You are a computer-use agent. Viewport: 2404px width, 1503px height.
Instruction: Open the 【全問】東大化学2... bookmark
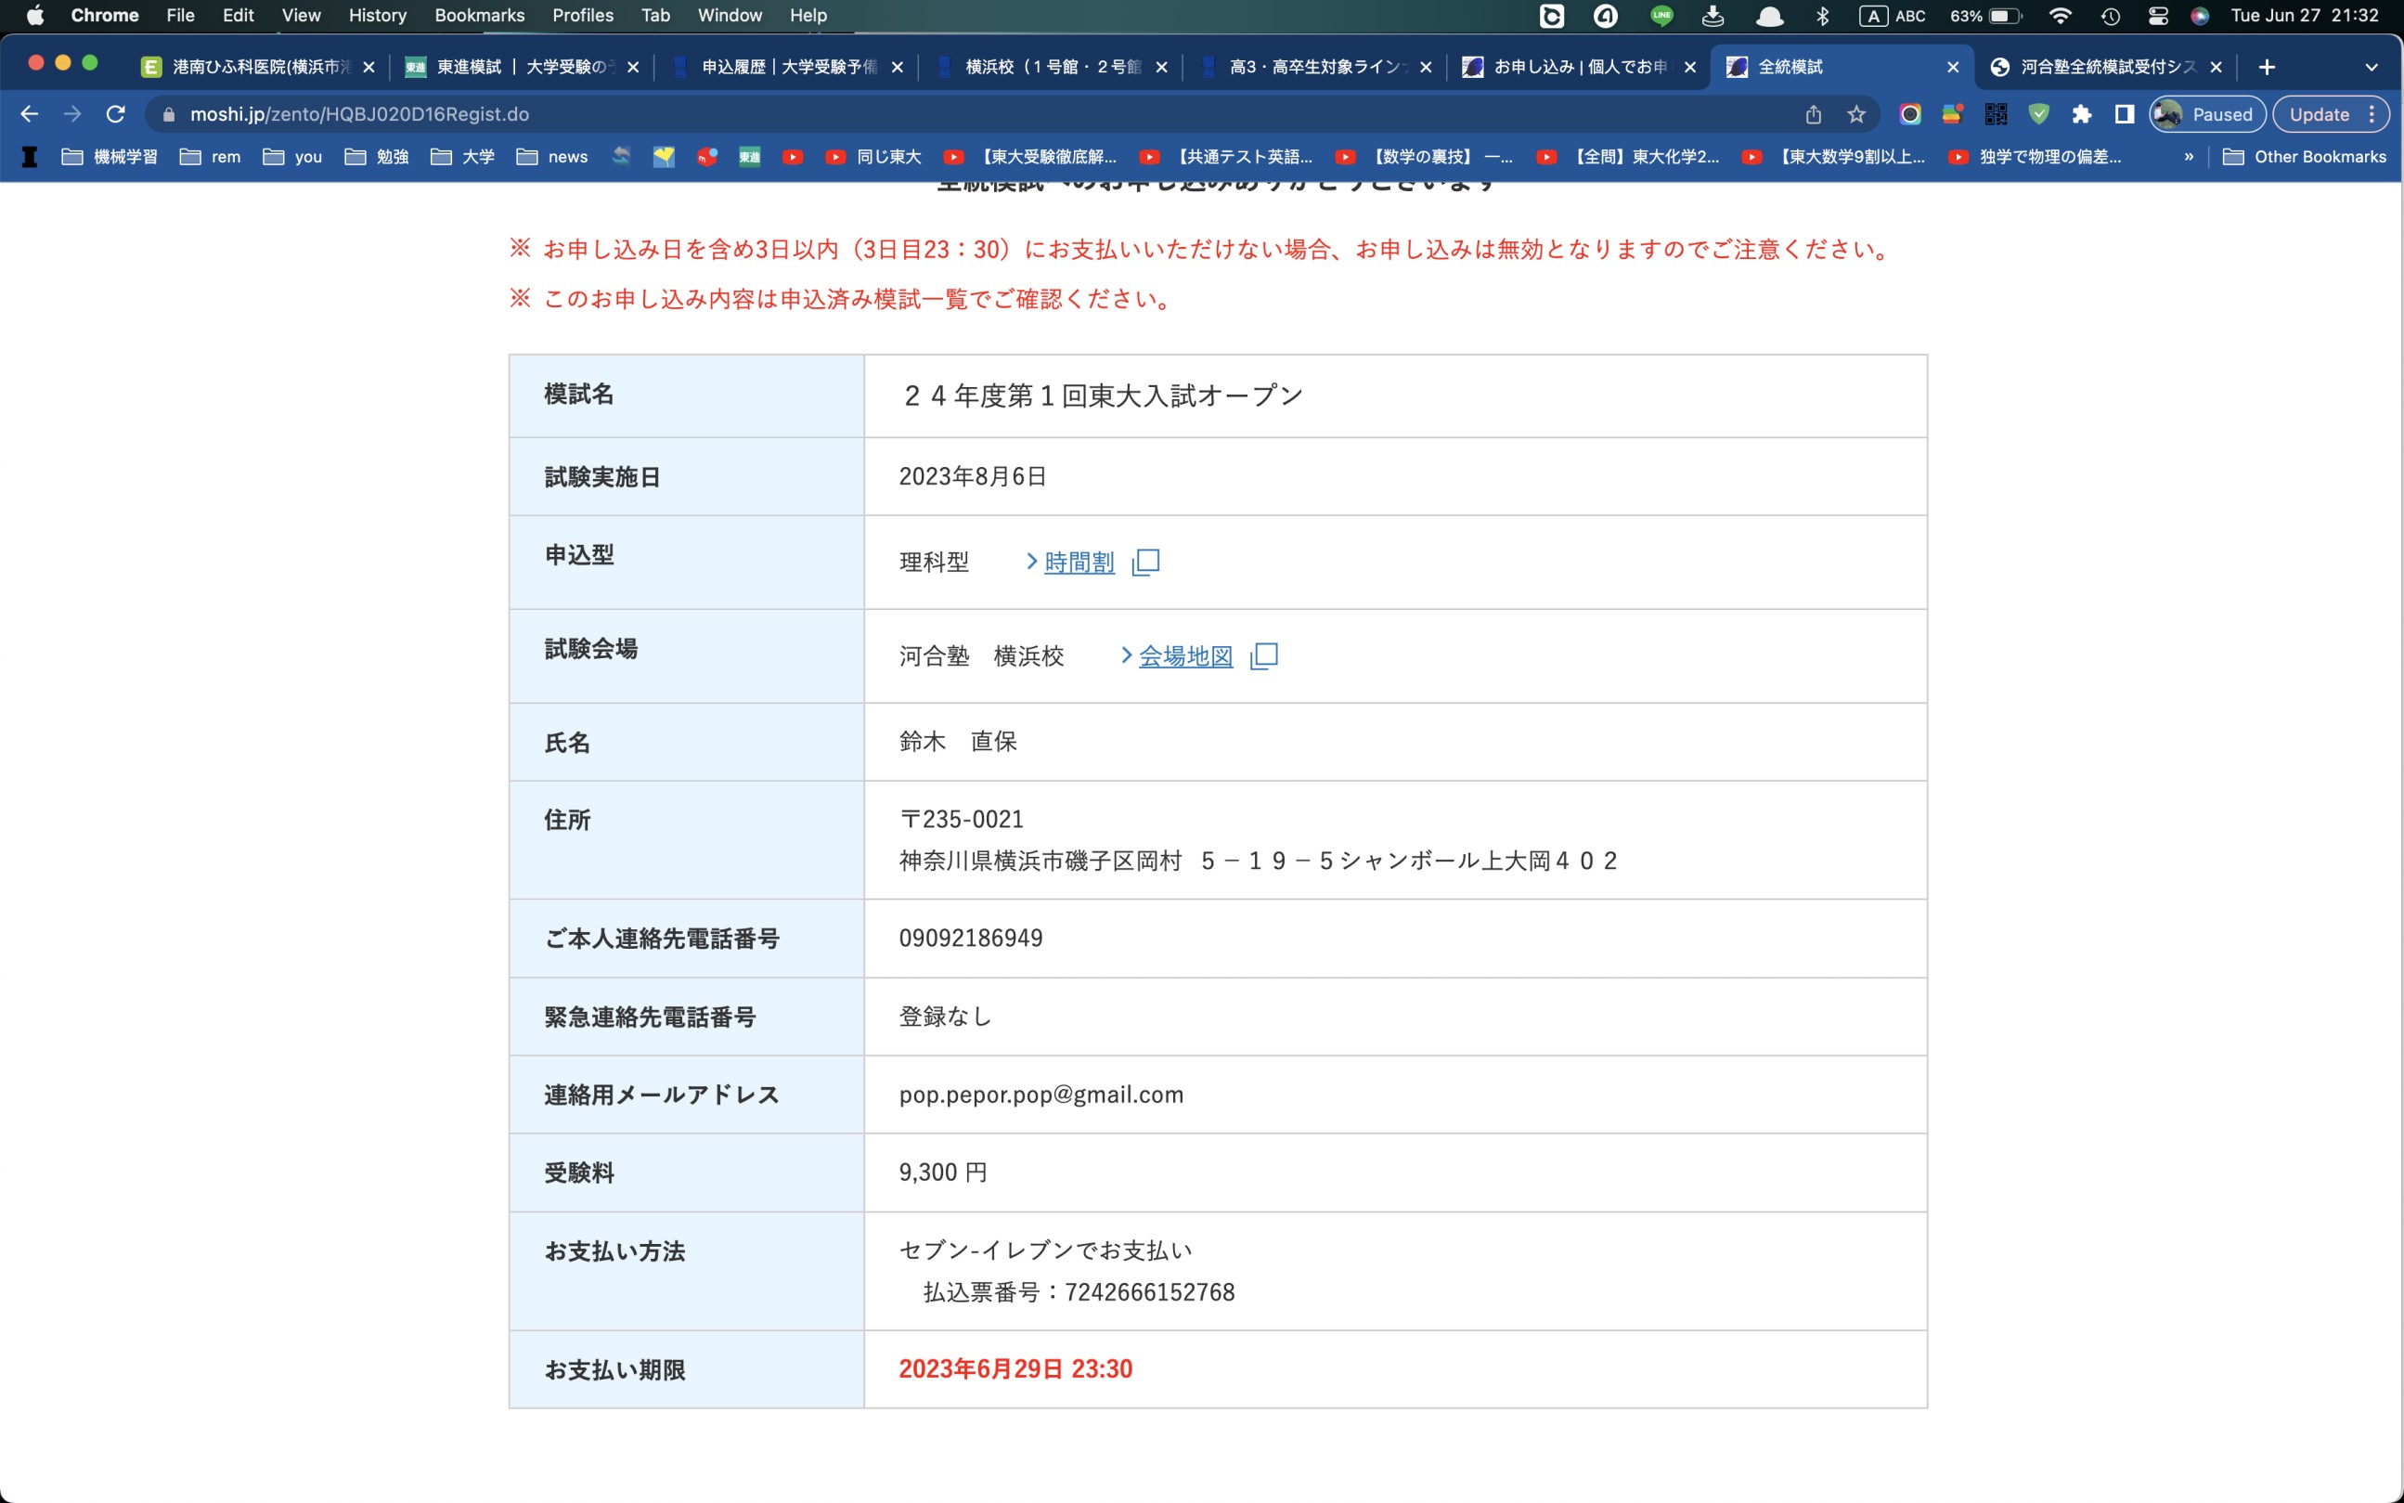(x=1628, y=156)
